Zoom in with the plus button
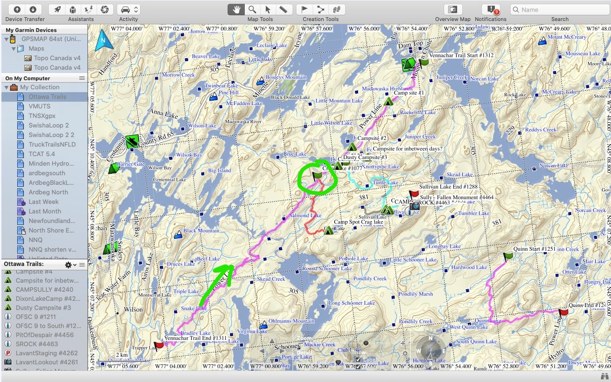 click(403, 343)
